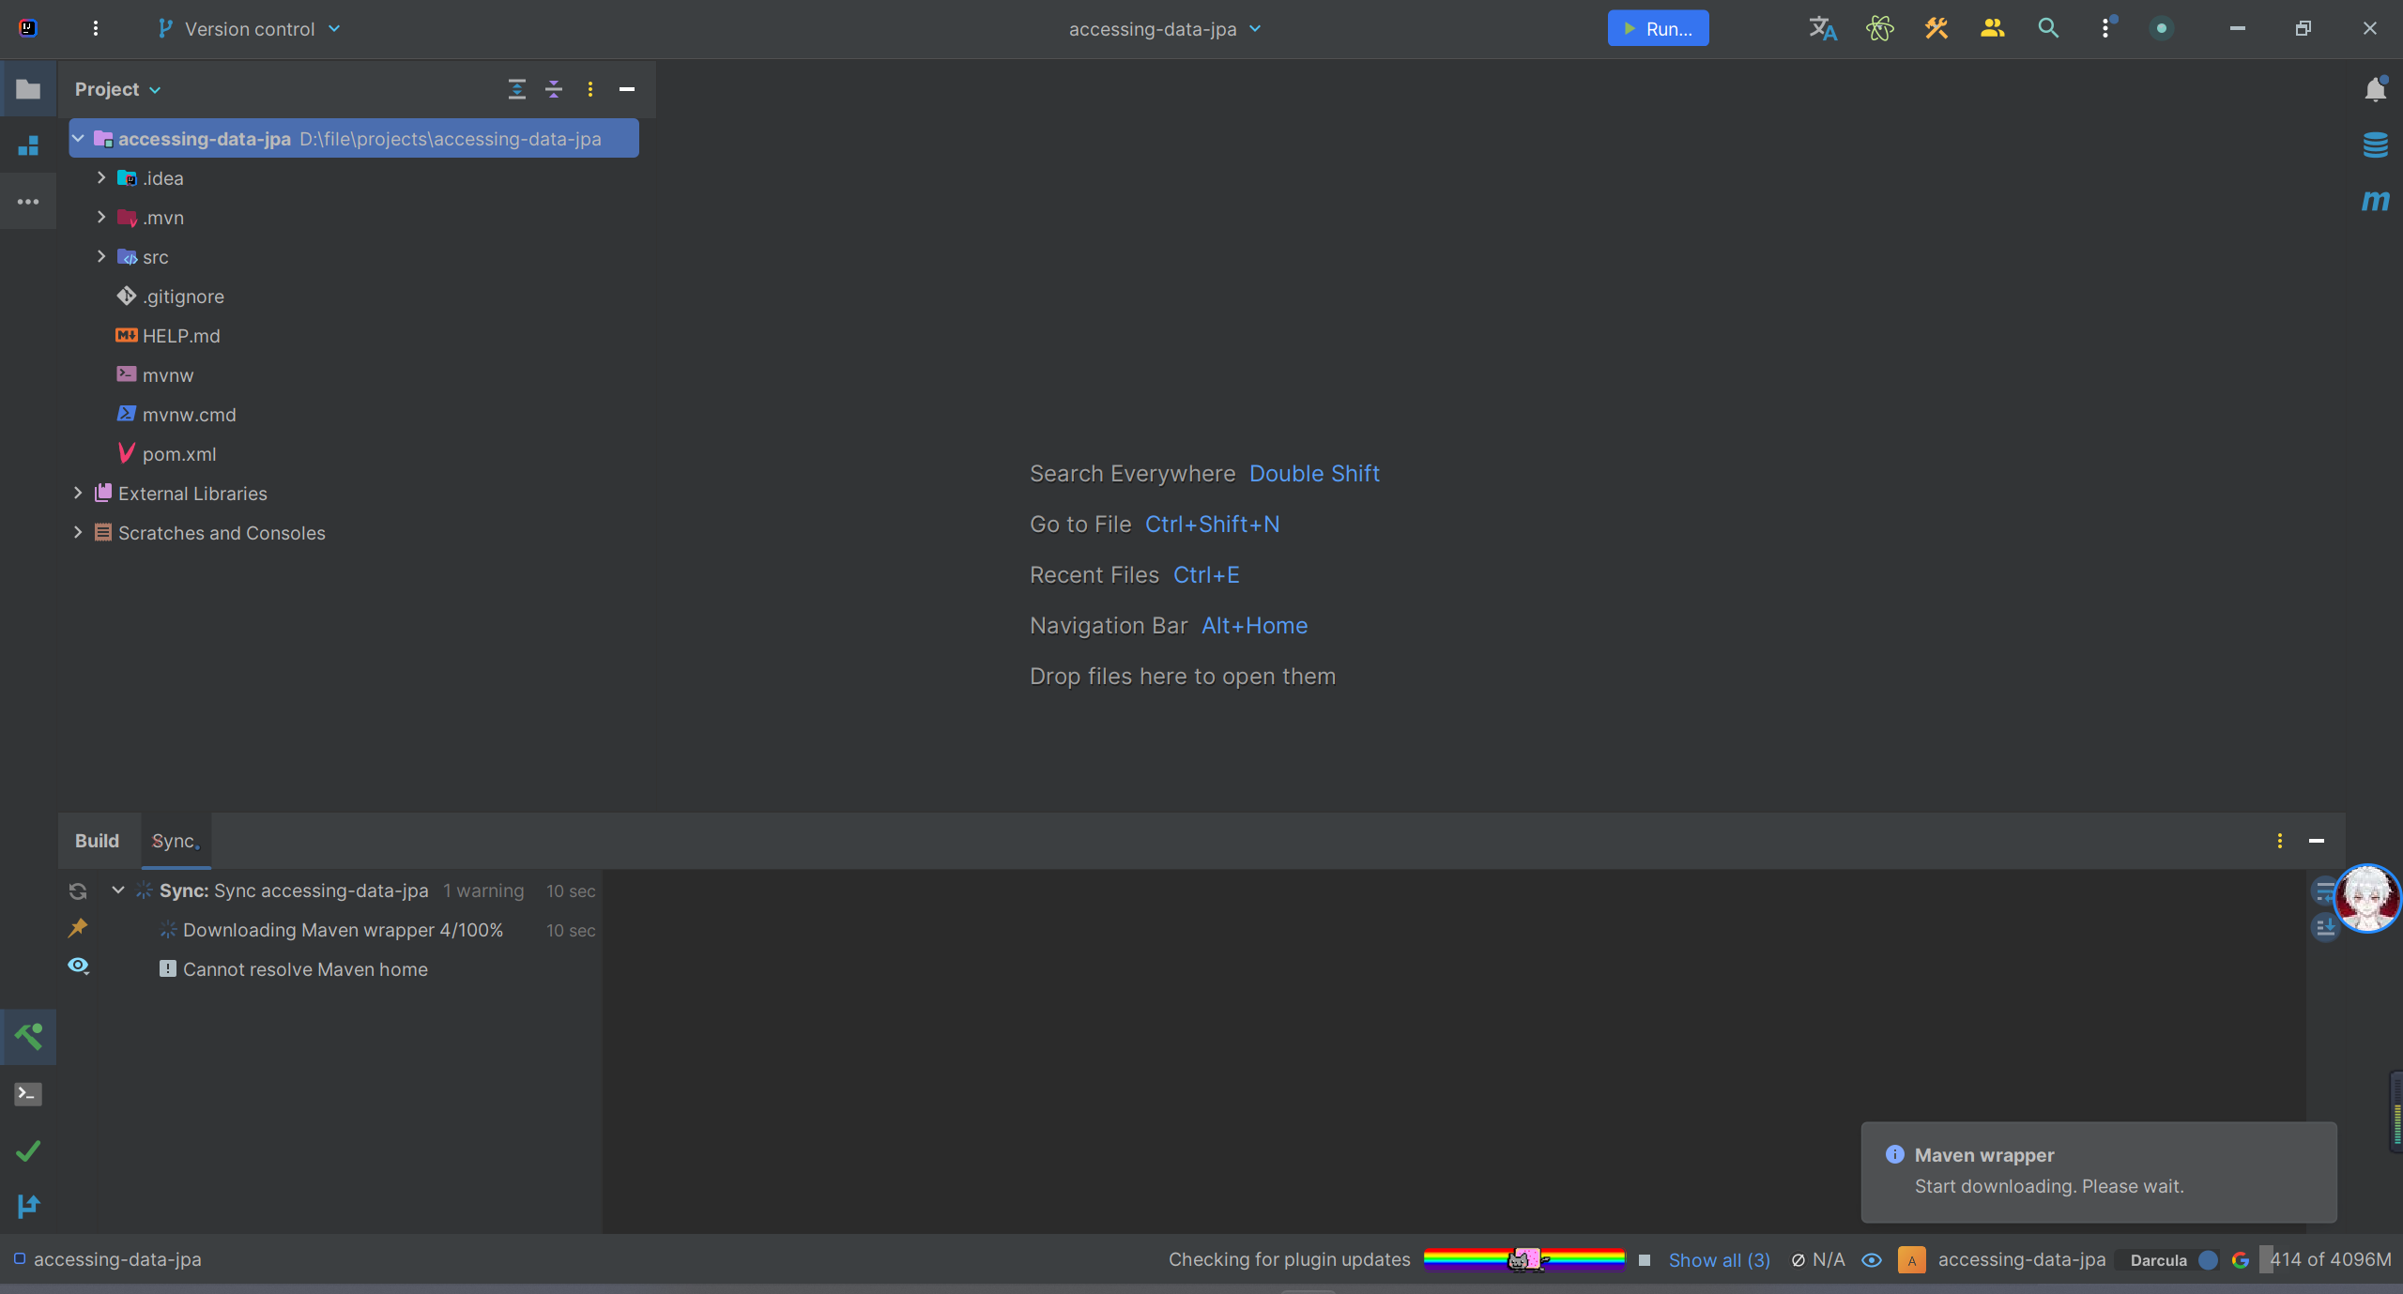This screenshot has width=2403, height=1294.
Task: Toggle pin tab icon in Build panel
Action: coord(78,928)
